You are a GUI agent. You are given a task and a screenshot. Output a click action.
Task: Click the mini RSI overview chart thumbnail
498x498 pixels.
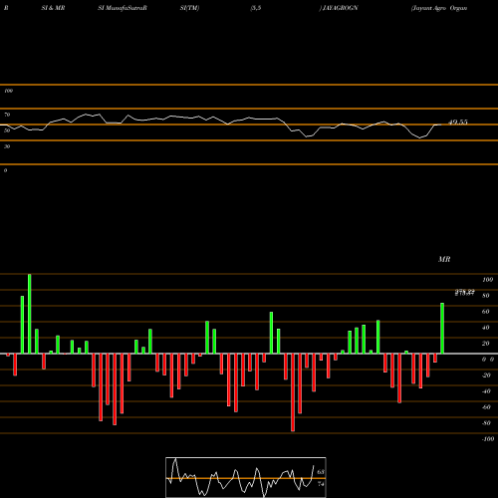coord(246,477)
